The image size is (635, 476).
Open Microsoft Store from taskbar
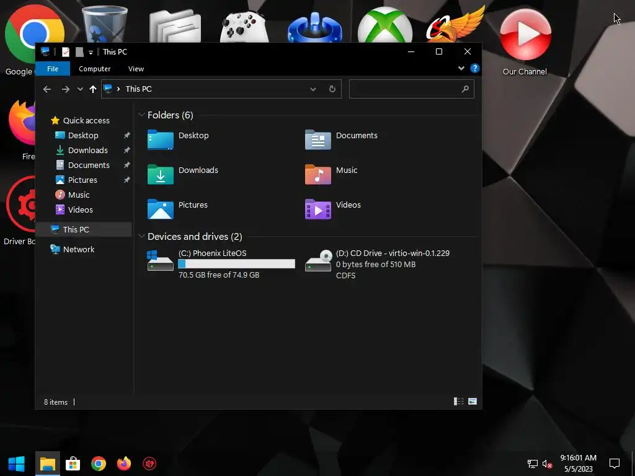coord(73,464)
